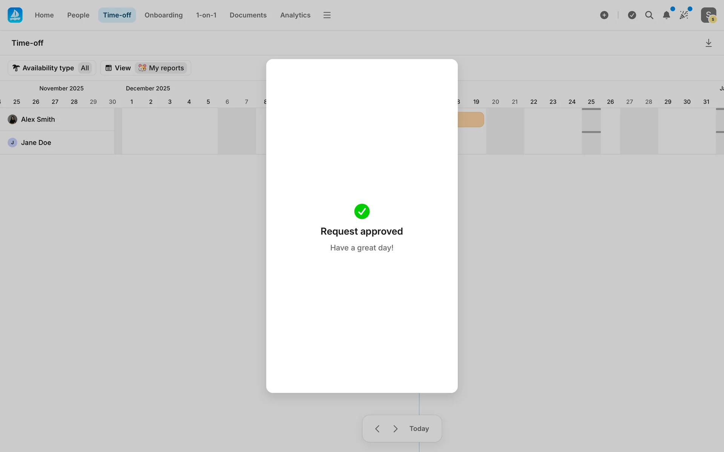Select Alex Smith's row
Image resolution: width=724 pixels, height=452 pixels.
click(x=38, y=119)
